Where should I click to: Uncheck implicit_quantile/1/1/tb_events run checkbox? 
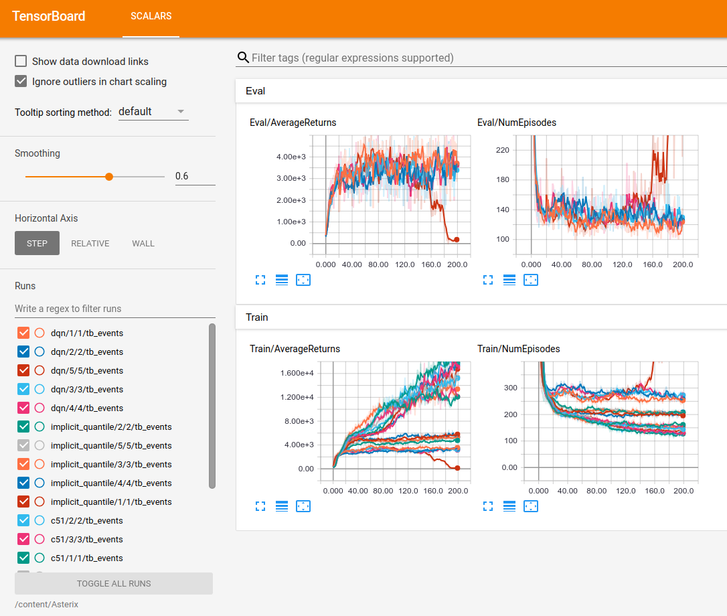coord(23,502)
